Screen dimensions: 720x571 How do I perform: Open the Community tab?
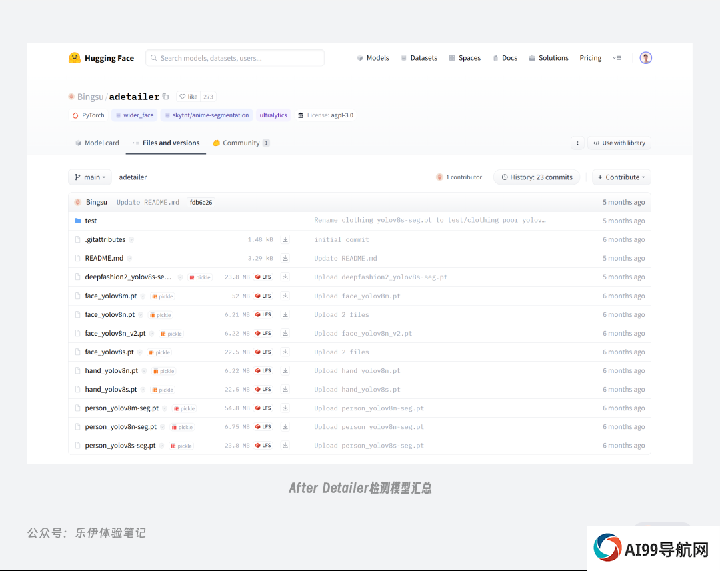241,143
